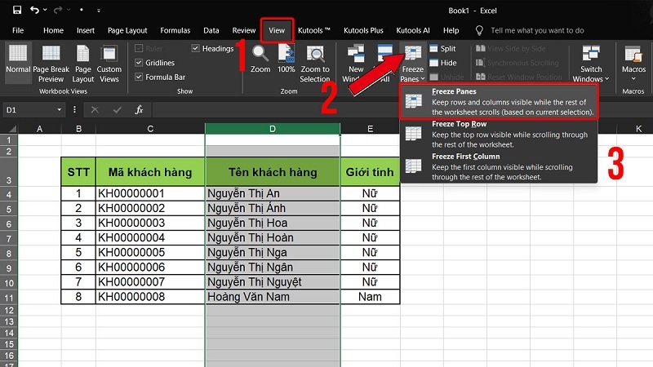Open the Name Box dropdown arrow
This screenshot has height=367, width=653.
click(x=59, y=110)
